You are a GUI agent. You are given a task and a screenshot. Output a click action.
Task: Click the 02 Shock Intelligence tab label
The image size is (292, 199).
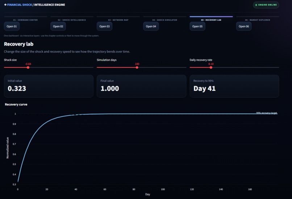pos(72,20)
